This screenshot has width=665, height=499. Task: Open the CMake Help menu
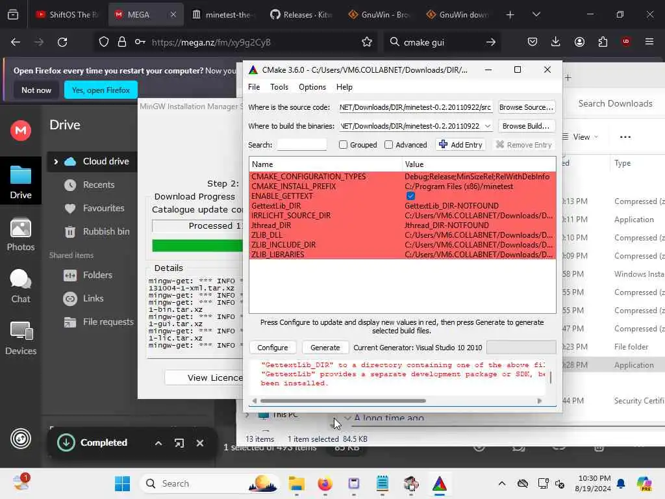coord(344,87)
